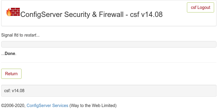Log out using the csf Logout button
218x110 pixels.
pyautogui.click(x=200, y=7)
